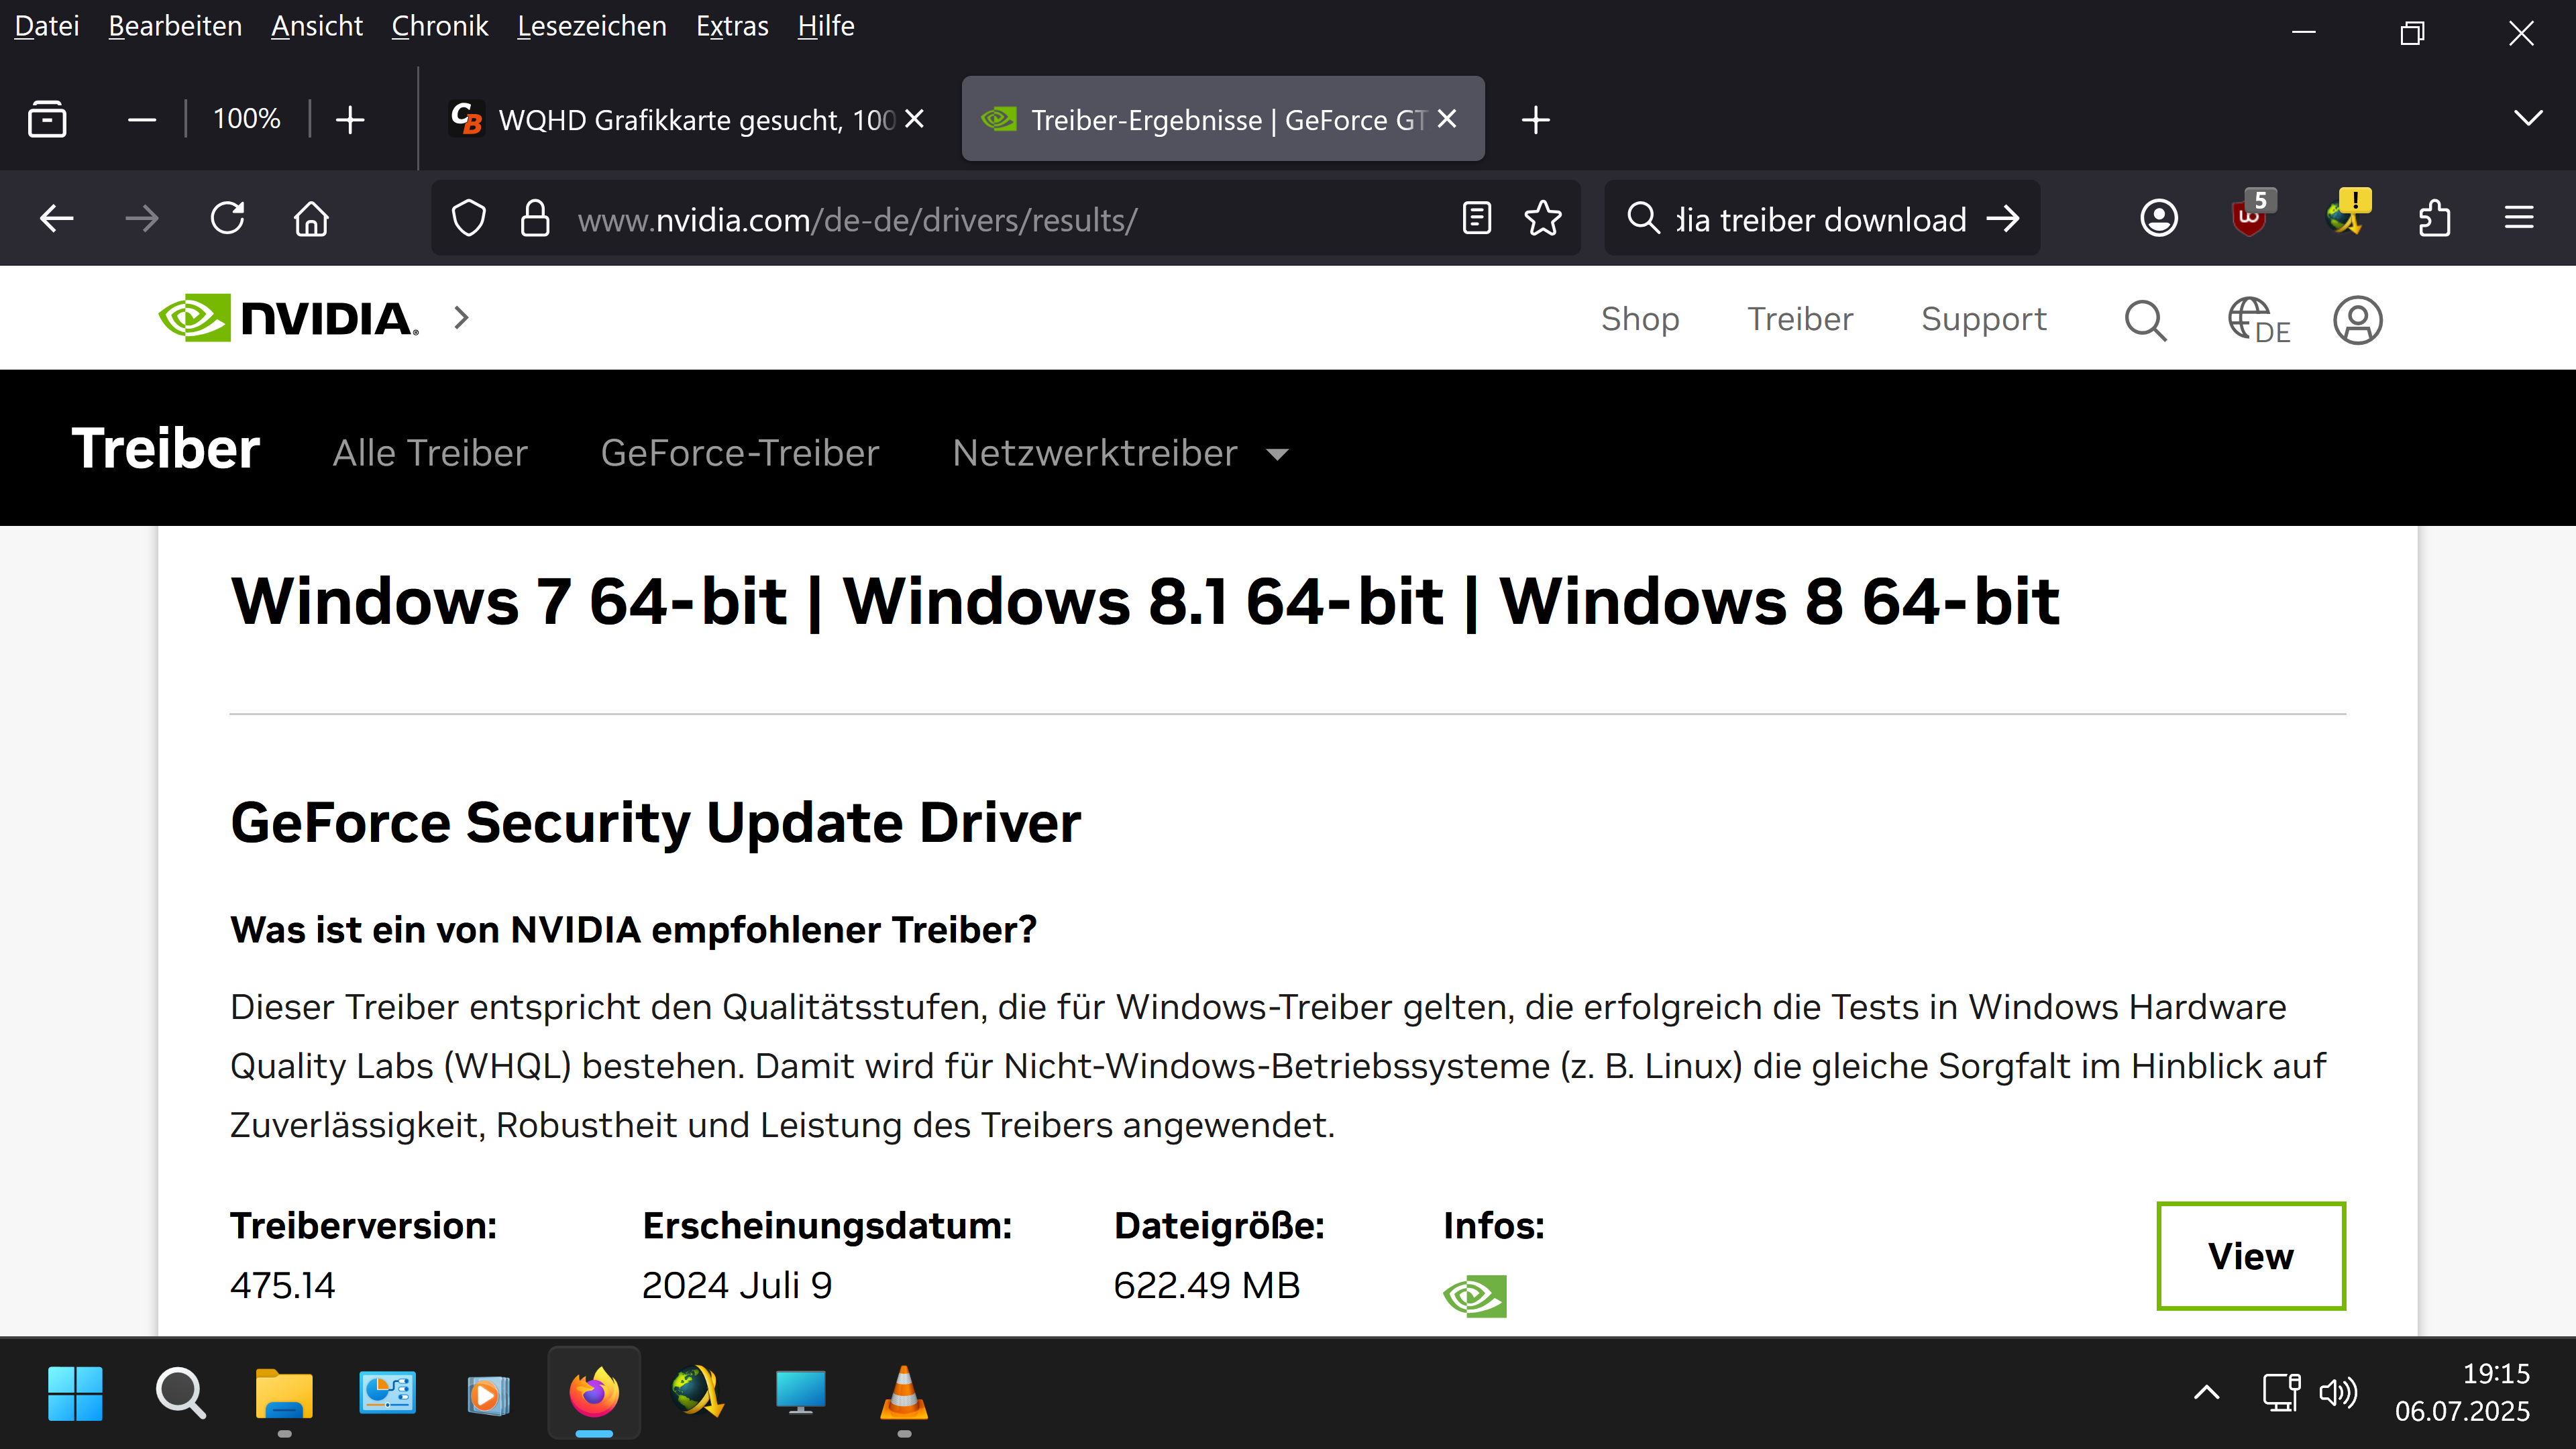Toggle reader view icon in address bar
Image resolution: width=2576 pixels, height=1449 pixels.
pyautogui.click(x=1476, y=218)
